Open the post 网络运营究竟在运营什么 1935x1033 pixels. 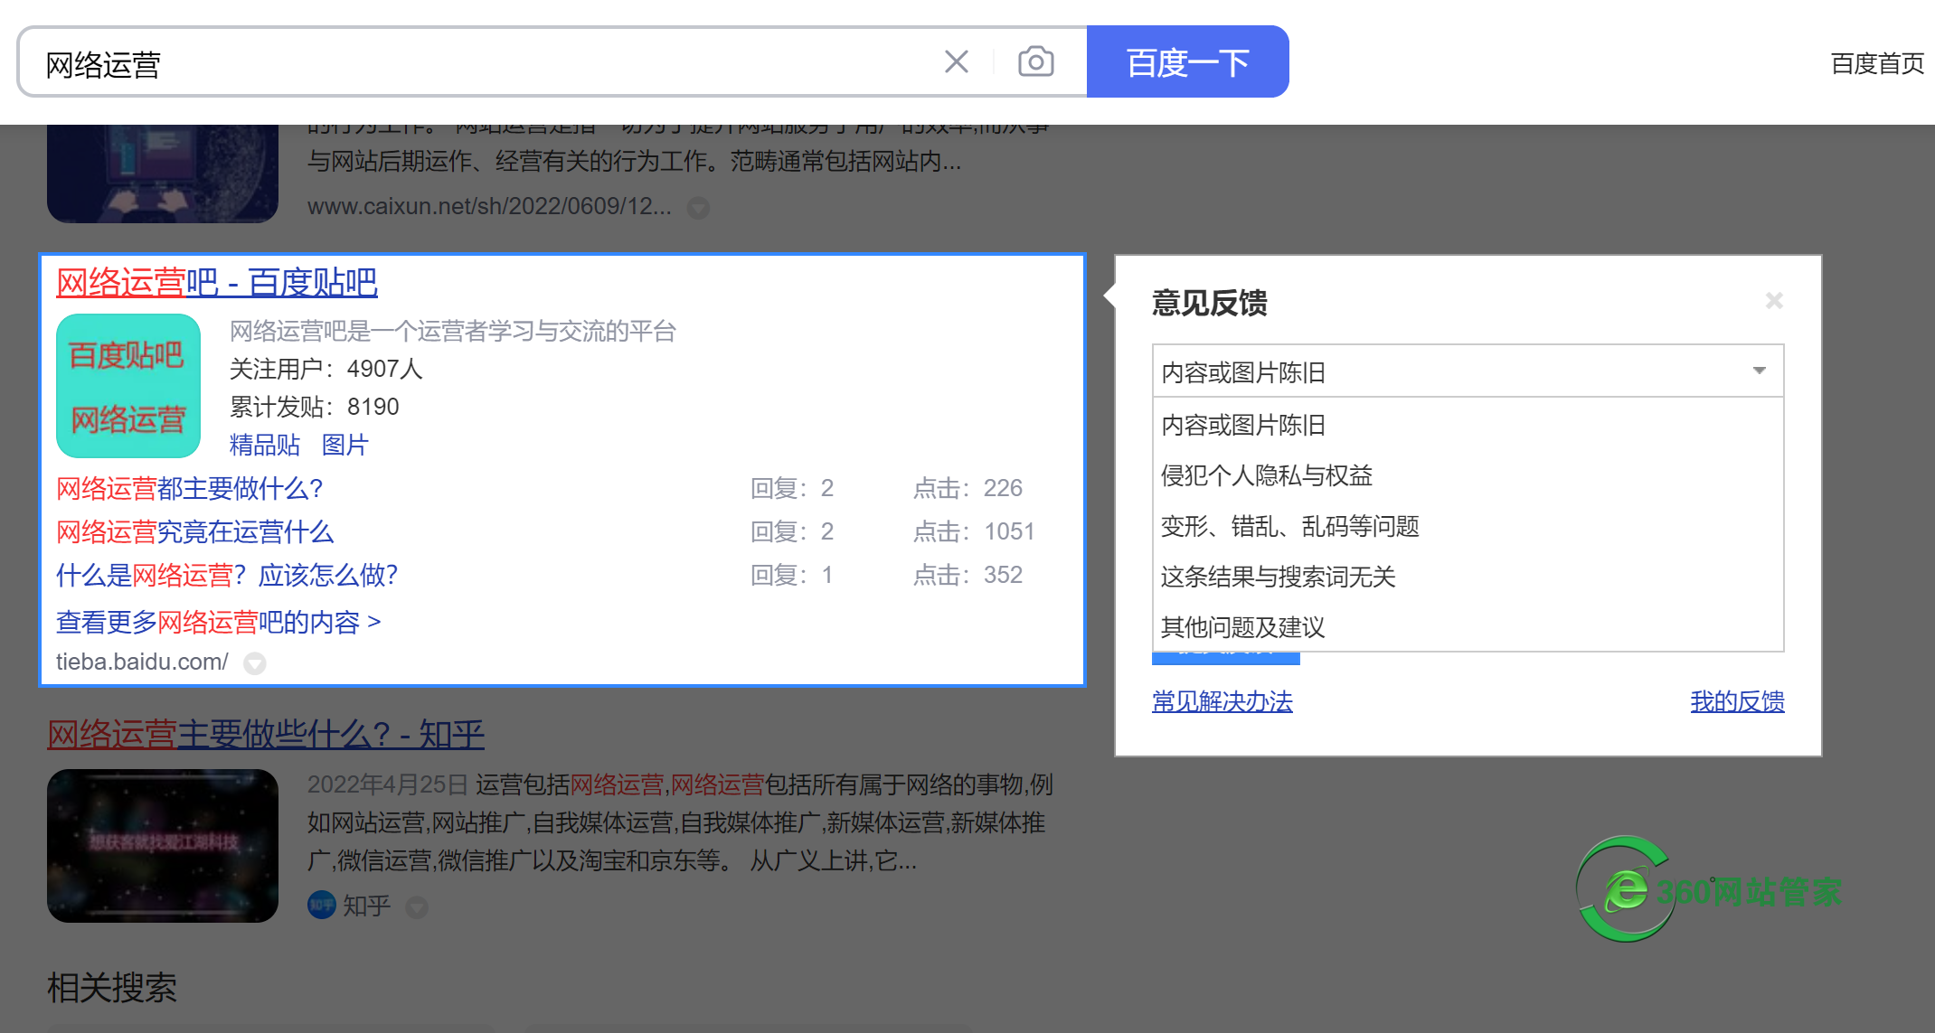(x=195, y=532)
